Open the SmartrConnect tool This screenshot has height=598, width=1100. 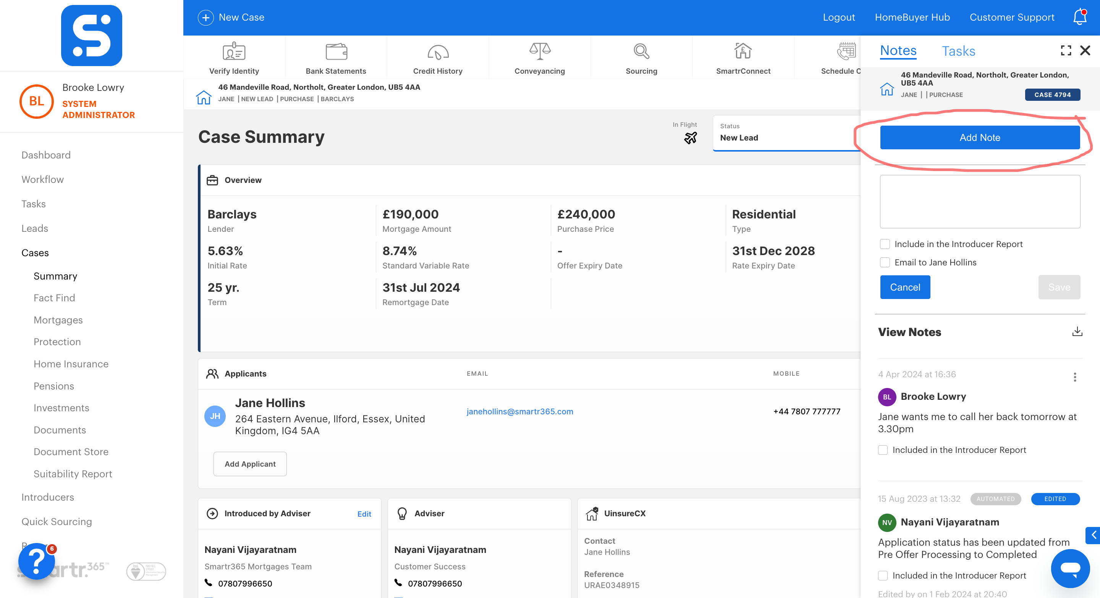tap(743, 58)
